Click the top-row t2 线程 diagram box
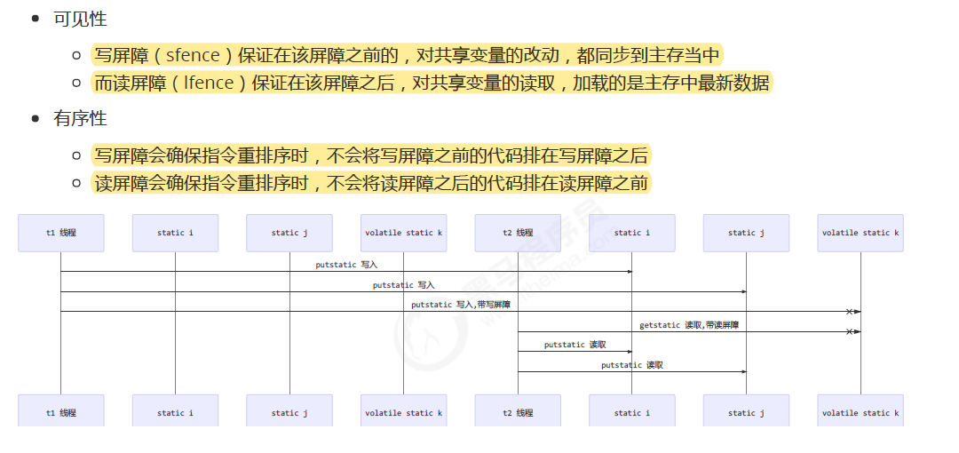The width and height of the screenshot is (959, 453). (x=518, y=233)
